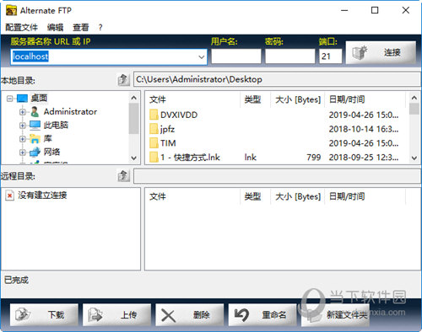Image resolution: width=422 pixels, height=332 pixels.
Task: Sort local files by 日期/时间 column
Action: (365, 99)
